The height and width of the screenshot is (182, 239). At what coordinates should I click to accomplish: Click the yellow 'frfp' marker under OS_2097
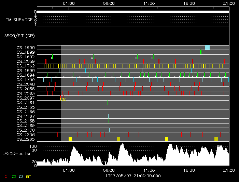click(63, 100)
